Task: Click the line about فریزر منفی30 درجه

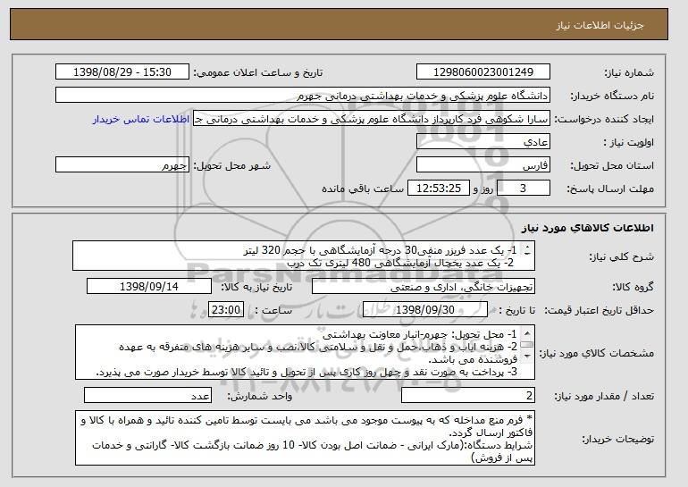Action: click(x=380, y=250)
